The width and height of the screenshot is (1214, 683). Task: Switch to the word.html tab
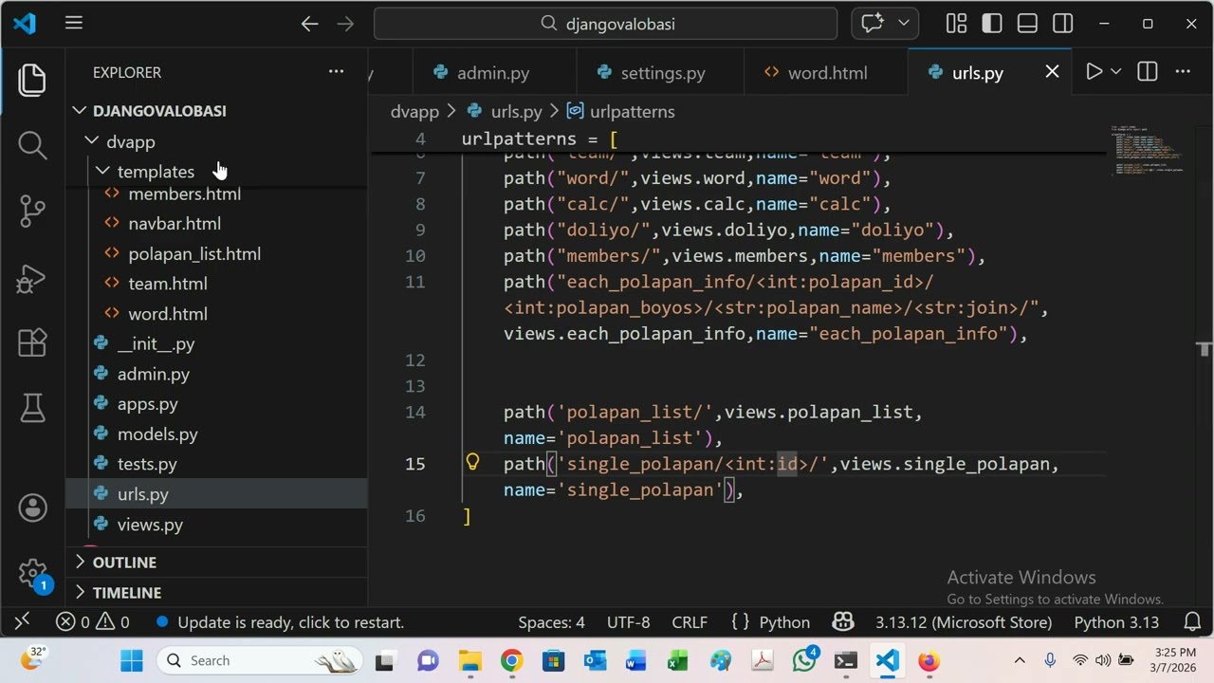(826, 73)
